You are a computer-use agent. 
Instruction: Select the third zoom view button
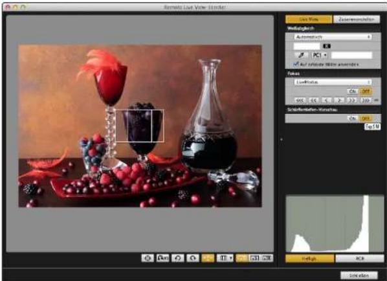pyautogui.click(x=254, y=258)
